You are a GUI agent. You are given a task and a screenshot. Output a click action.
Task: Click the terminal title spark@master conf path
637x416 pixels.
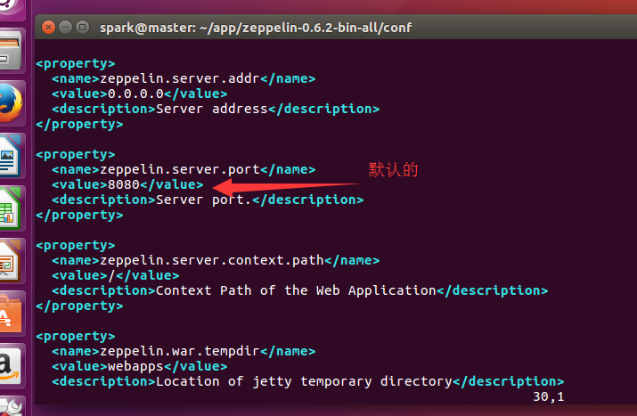click(x=256, y=28)
